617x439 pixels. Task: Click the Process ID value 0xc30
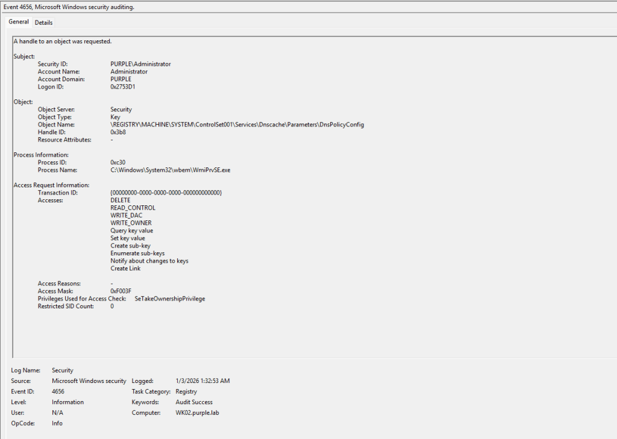(x=118, y=163)
